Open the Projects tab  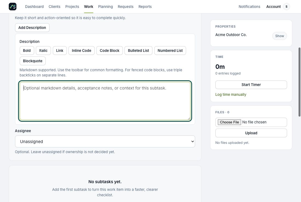click(x=72, y=7)
